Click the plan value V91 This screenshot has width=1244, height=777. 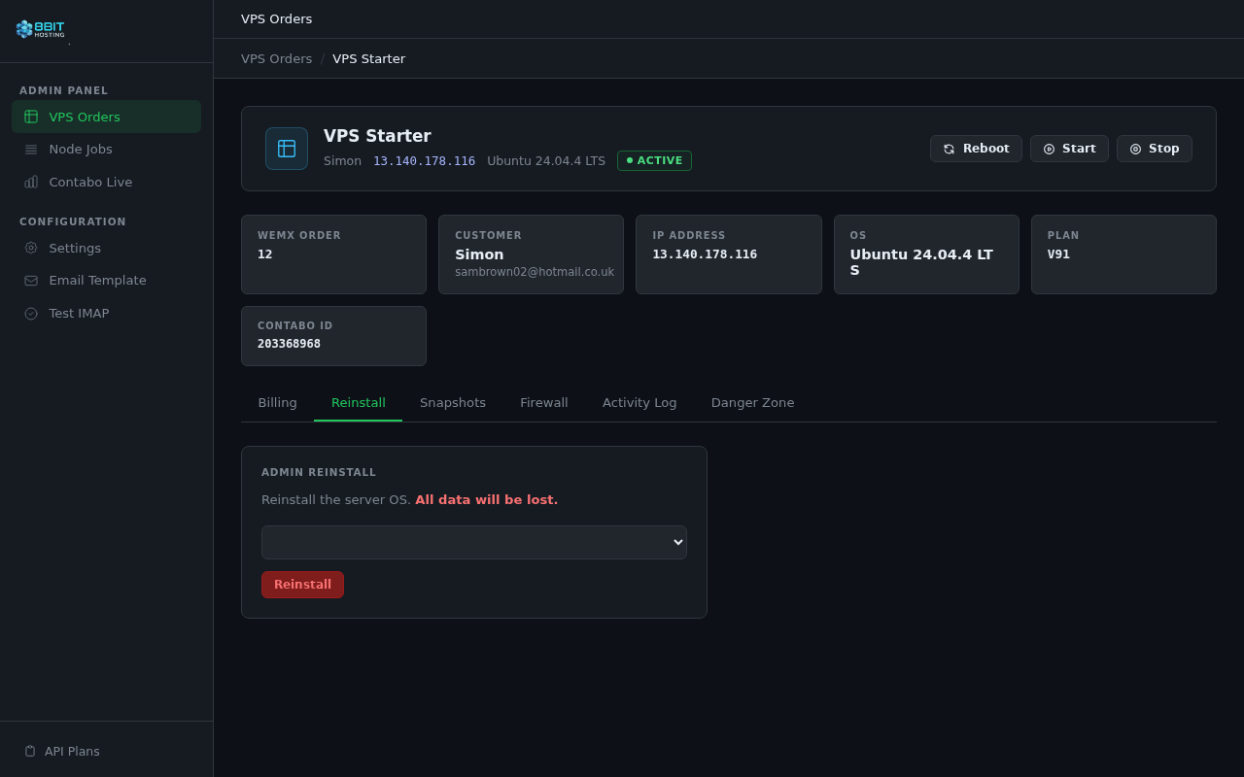click(1058, 254)
